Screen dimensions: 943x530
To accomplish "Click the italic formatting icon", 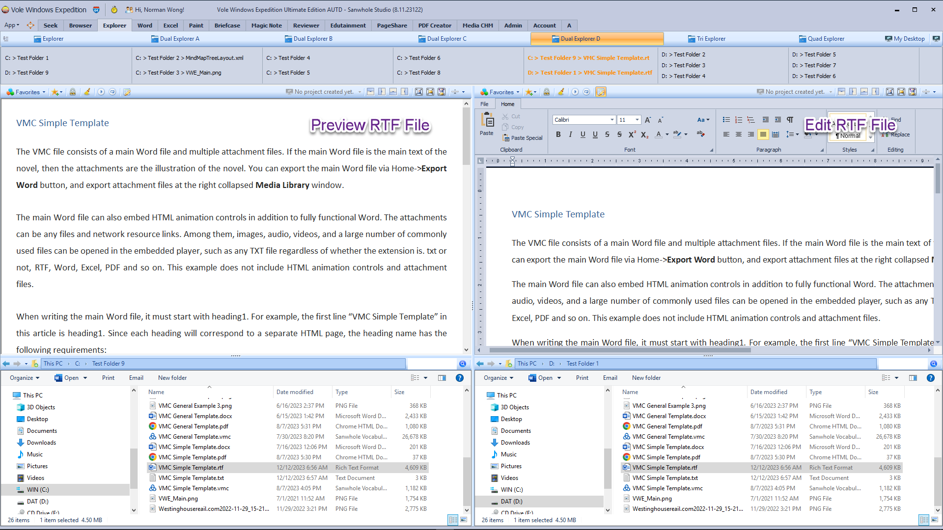I will coord(570,134).
